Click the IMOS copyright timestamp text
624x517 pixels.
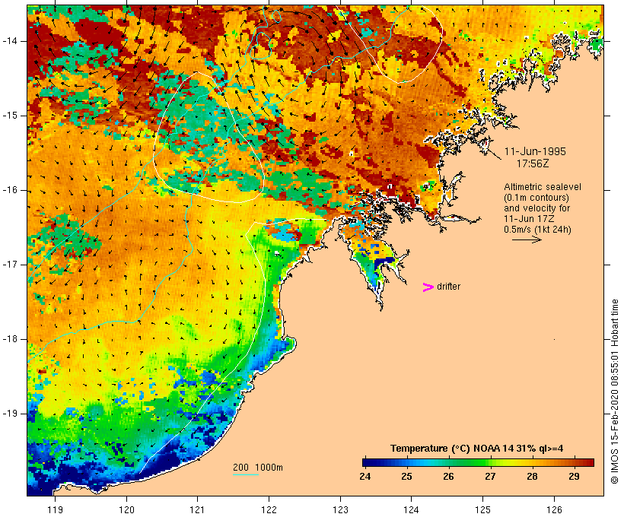click(615, 392)
